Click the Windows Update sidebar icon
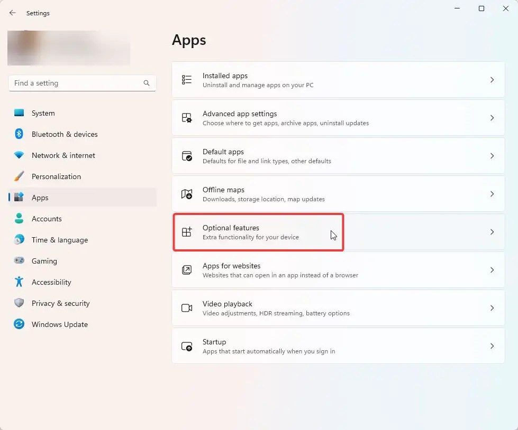Viewport: 518px width, 430px height. (x=19, y=324)
